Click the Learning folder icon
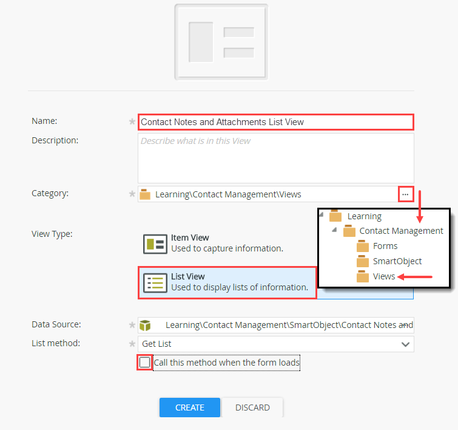This screenshot has height=430, width=458. pos(335,216)
